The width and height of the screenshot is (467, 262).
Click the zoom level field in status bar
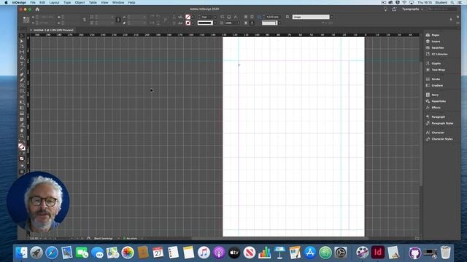click(x=34, y=238)
